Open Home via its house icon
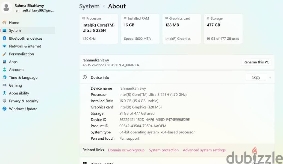Screen dimensions: 283x164 point(5,23)
